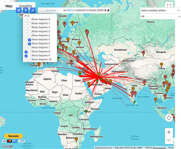Uncheck the P checkbox for Show Airports 8

click(x=26, y=52)
